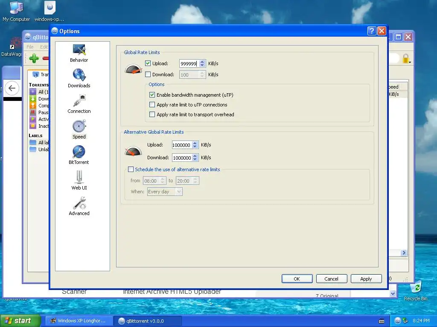Open the Web UI options page
Screen dimensions: 437x327
79,181
